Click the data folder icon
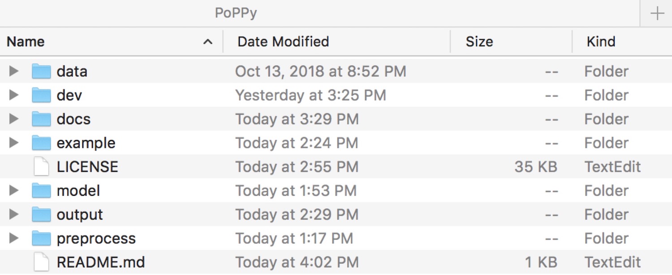 [x=41, y=71]
